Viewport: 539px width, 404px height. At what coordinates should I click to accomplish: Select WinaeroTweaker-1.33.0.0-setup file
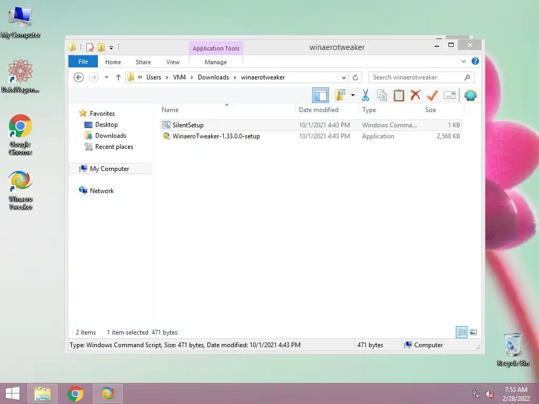(x=311, y=136)
